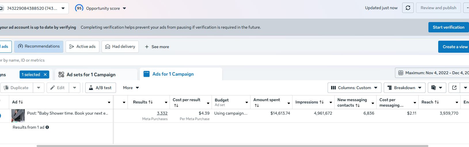This screenshot has height=147, width=469.
Task: Click the Recommendations filter button
Action: tap(39, 46)
